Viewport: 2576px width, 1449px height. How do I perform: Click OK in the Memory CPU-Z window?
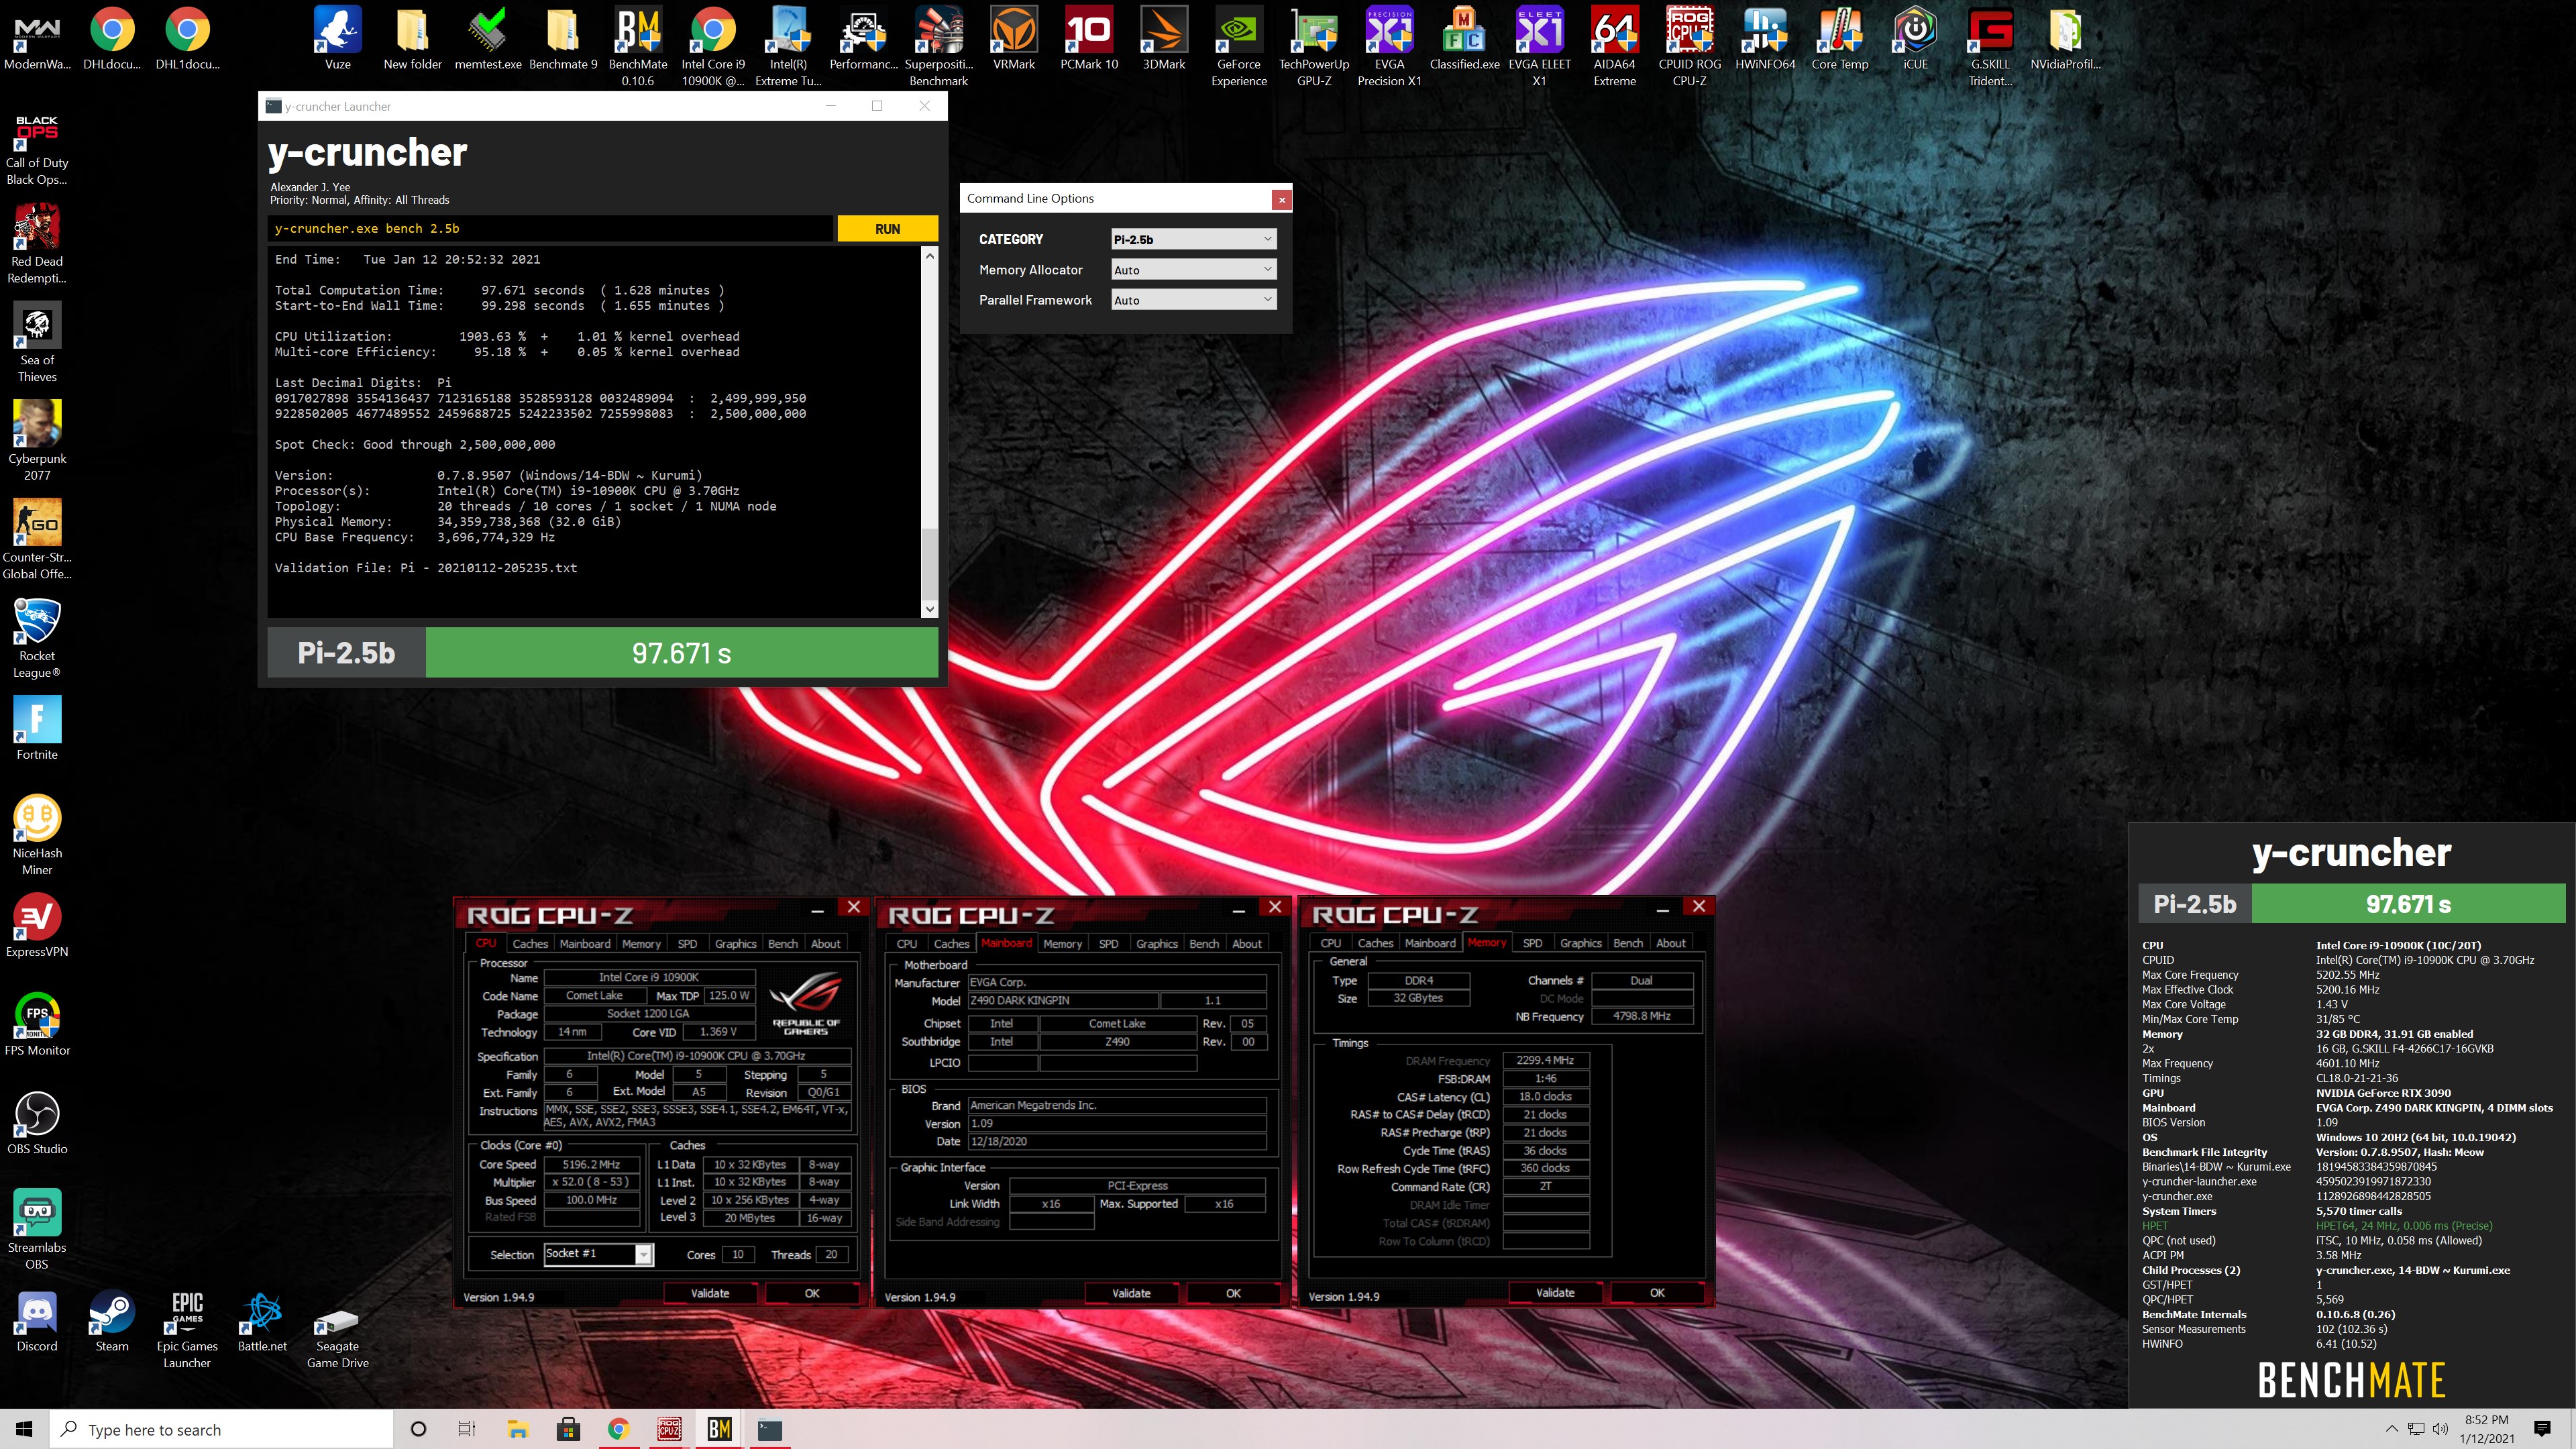pos(1657,1292)
